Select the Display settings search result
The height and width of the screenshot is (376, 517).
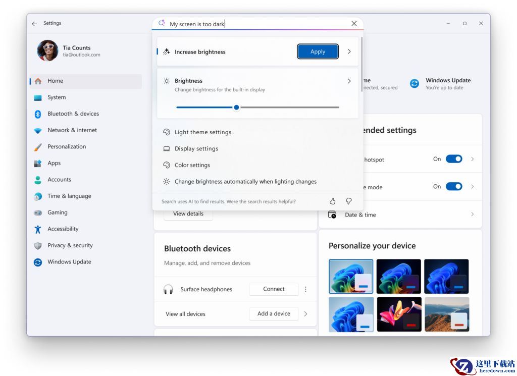coord(196,149)
